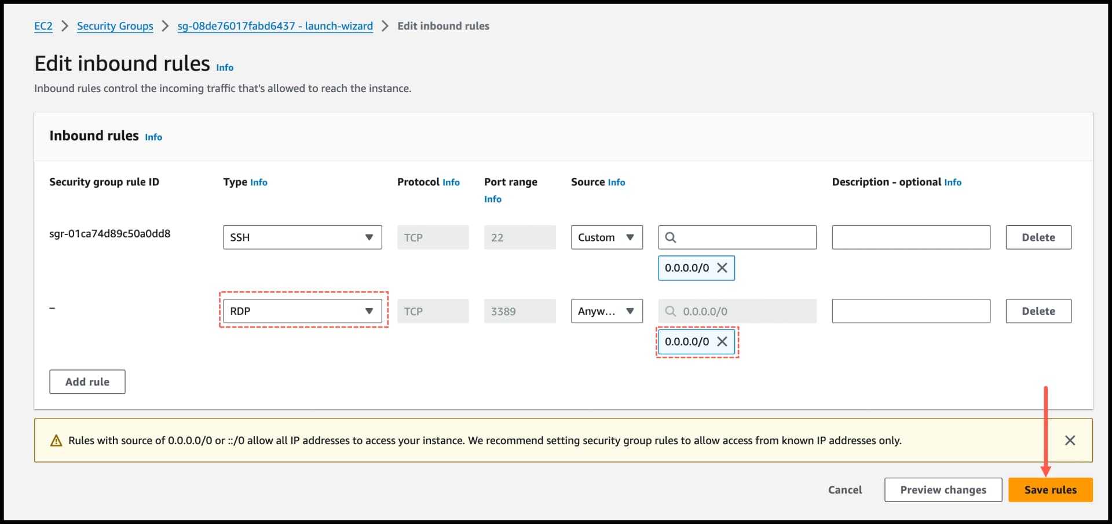Click Save rules
The width and height of the screenshot is (1112, 524).
pos(1050,489)
